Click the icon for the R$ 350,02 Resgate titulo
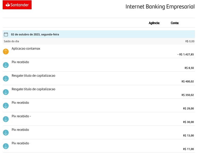The width and height of the screenshot is (222, 156). point(6,92)
